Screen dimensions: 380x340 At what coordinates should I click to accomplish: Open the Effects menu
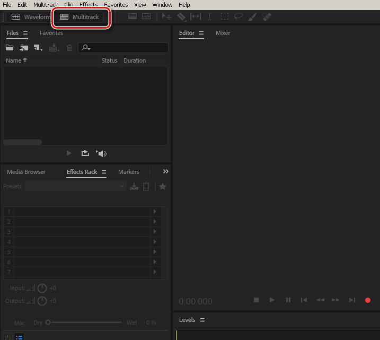coord(89,5)
